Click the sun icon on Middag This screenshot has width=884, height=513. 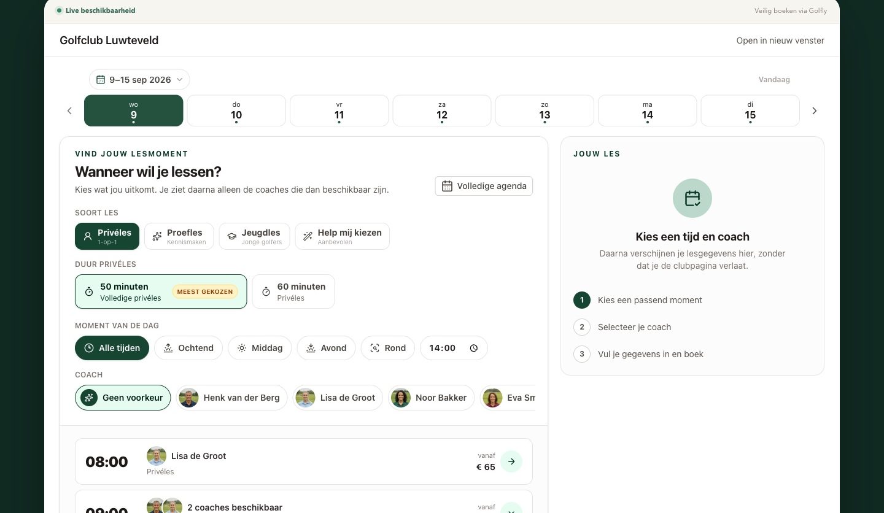(x=242, y=348)
